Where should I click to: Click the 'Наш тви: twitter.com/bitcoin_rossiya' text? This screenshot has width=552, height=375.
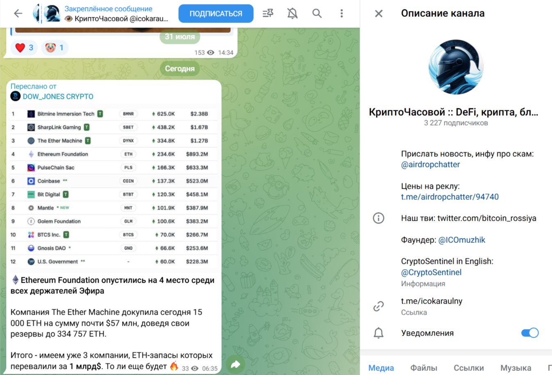tap(469, 218)
